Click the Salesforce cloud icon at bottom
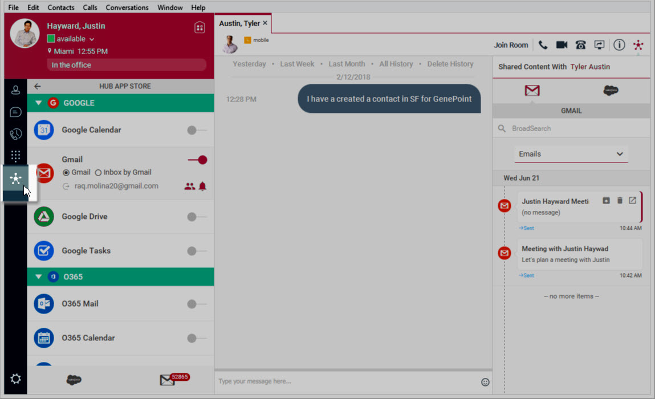 [74, 380]
